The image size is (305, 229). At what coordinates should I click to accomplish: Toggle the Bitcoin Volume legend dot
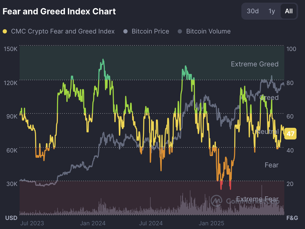180,31
